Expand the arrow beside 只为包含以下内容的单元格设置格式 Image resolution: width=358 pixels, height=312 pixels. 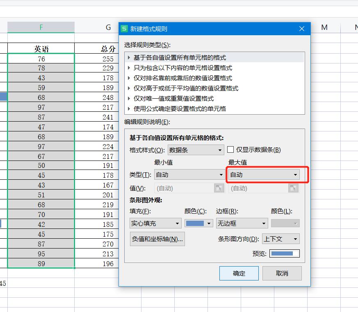129,68
